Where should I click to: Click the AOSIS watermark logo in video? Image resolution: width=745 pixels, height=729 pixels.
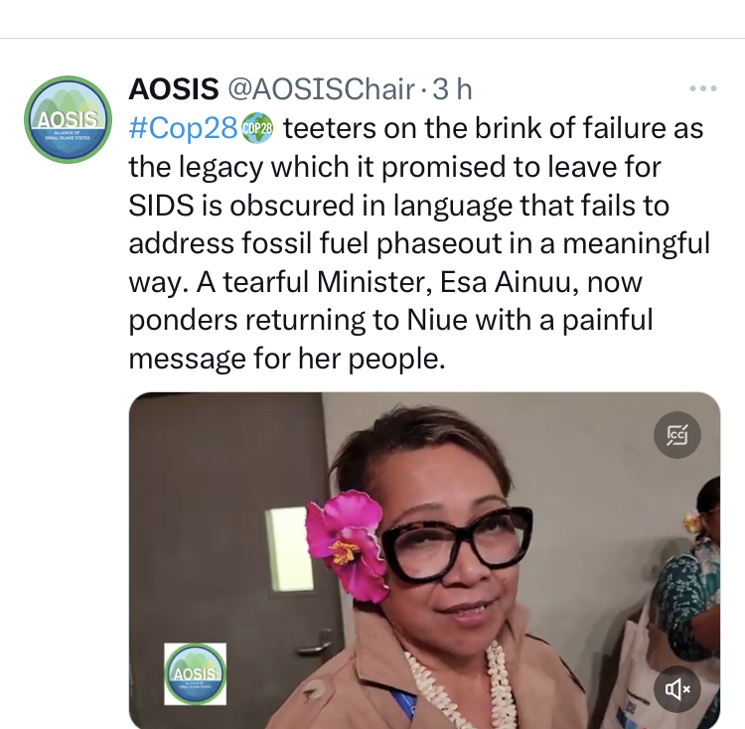pos(195,674)
